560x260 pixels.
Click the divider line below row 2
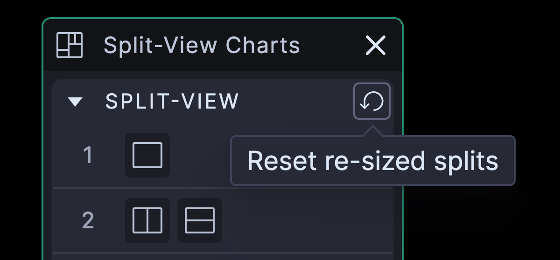223,253
